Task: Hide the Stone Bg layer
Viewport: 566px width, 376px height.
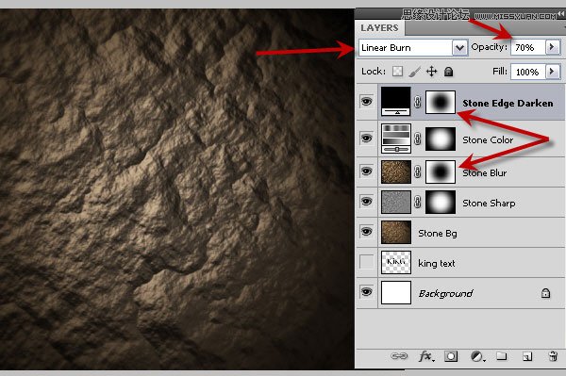Action: click(366, 231)
